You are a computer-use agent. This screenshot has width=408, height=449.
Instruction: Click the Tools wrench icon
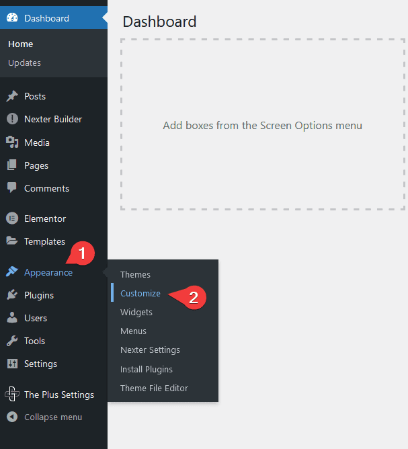click(x=12, y=341)
